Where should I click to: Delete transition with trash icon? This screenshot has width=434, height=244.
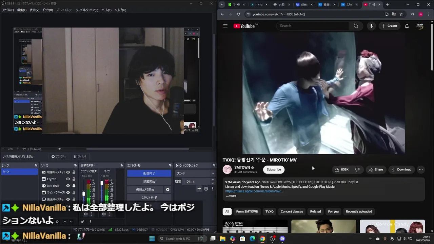pos(206,189)
